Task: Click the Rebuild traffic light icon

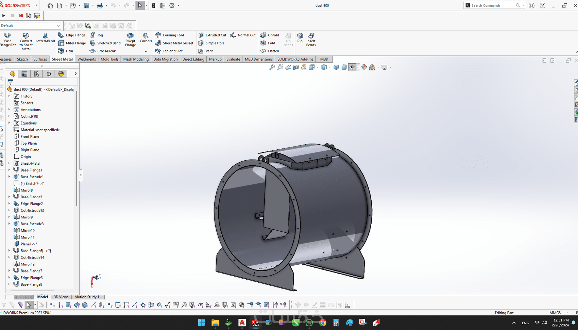Action: (x=154, y=5)
